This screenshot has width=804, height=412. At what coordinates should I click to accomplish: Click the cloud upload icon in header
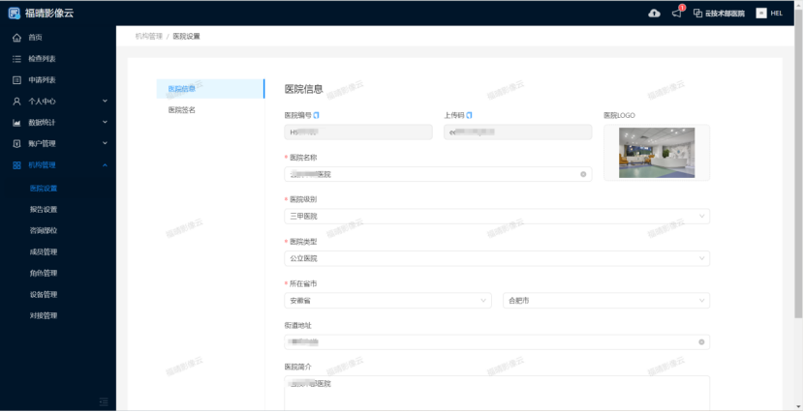[654, 13]
